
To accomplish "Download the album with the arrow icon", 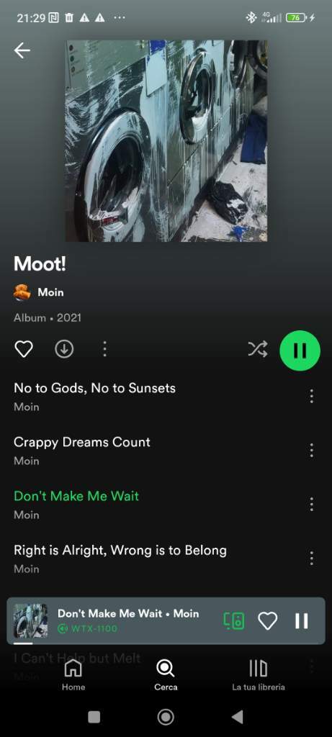I will point(64,349).
